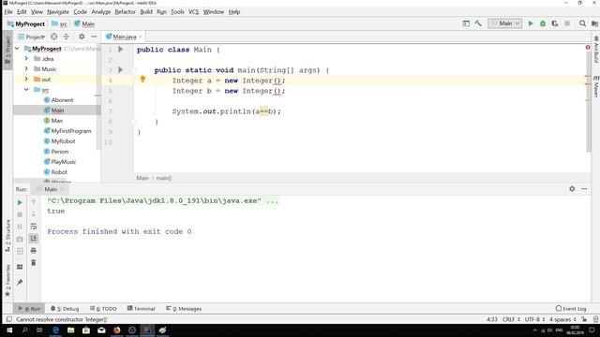The width and height of the screenshot is (600, 337).
Task: Open File Explorer from taskbar
Action: [x=71, y=330]
